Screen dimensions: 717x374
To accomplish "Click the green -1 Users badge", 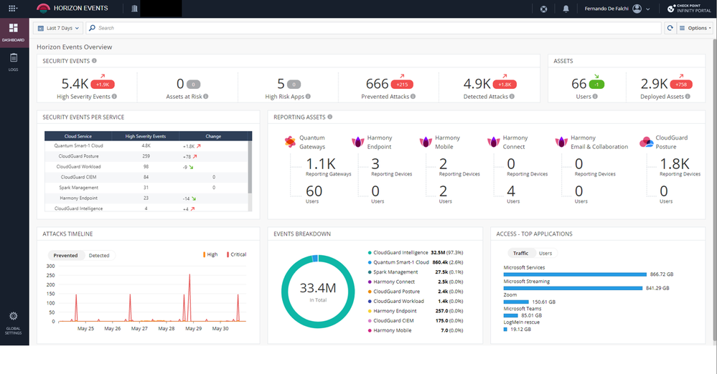I will point(596,85).
